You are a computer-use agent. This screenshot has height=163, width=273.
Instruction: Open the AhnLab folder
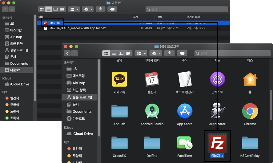pos(119,111)
